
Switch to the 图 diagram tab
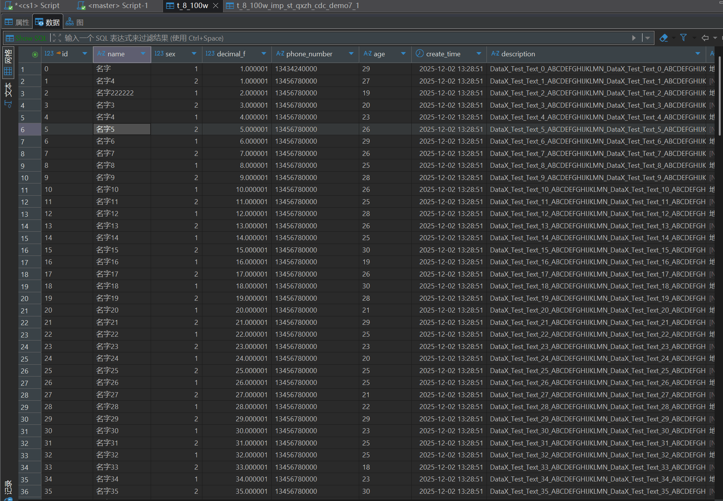[x=75, y=22]
